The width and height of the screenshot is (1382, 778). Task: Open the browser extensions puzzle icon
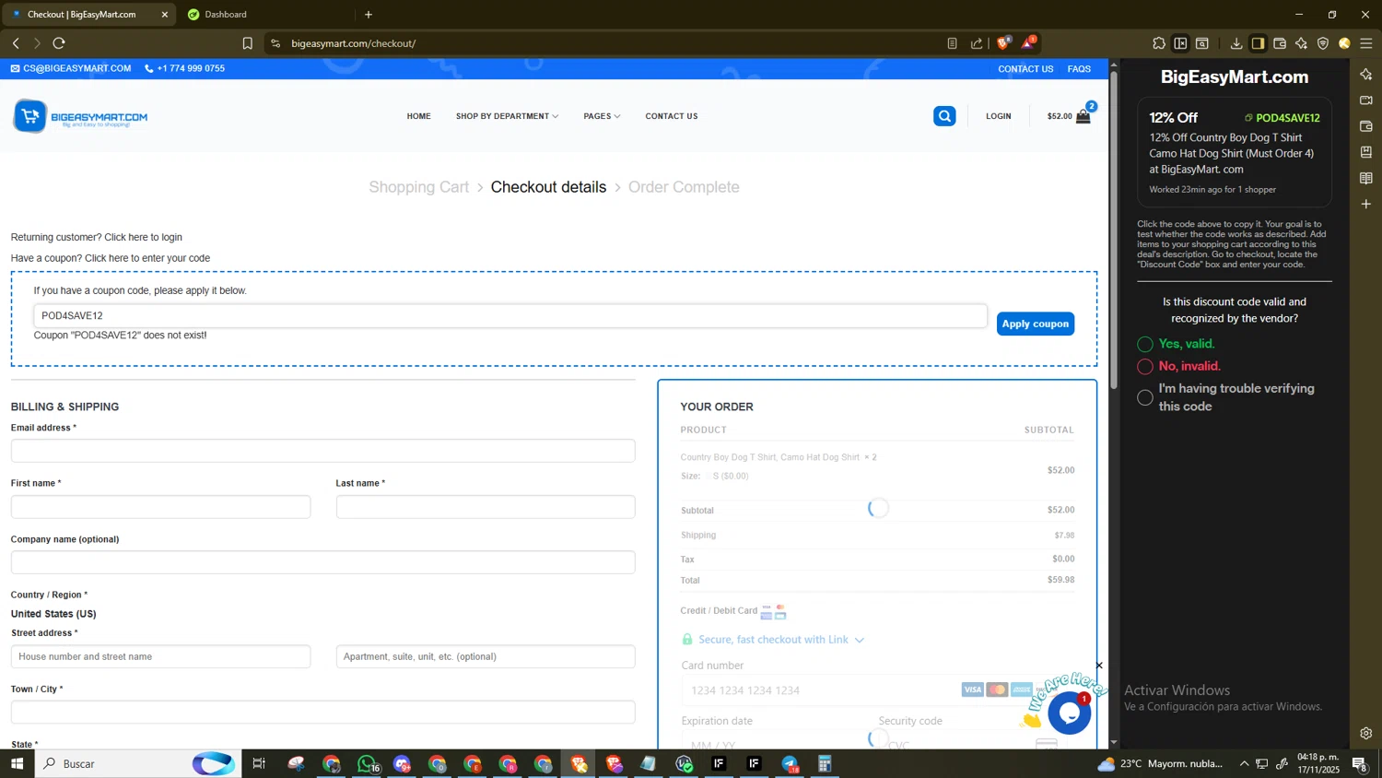pos(1159,43)
